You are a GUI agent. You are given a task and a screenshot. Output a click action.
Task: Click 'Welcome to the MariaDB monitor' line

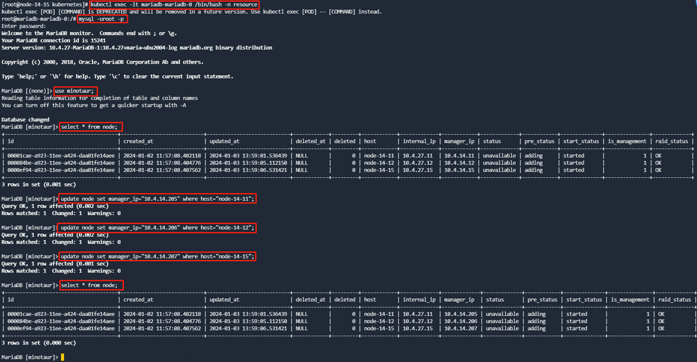click(x=89, y=33)
